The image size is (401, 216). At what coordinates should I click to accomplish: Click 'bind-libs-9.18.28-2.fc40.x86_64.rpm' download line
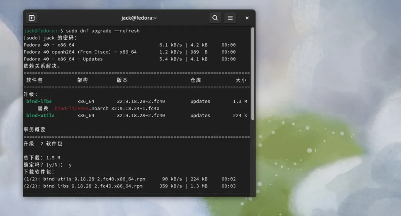(x=130, y=186)
